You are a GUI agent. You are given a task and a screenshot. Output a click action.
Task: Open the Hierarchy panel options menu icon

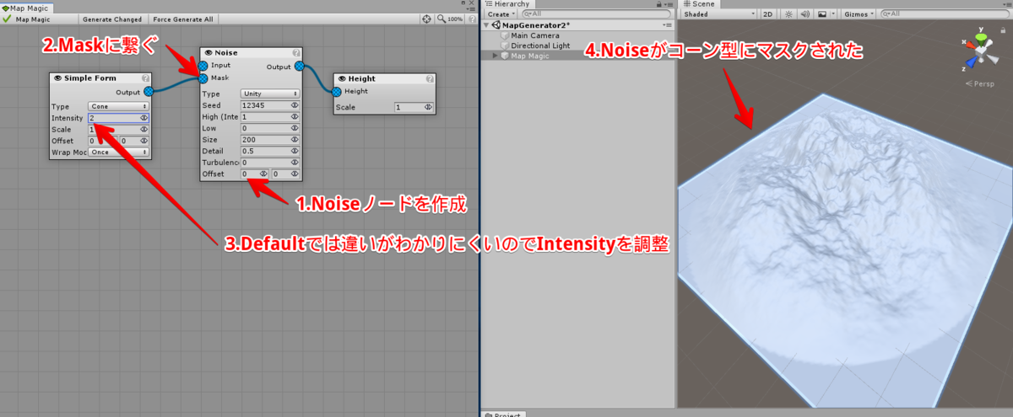pos(668,4)
